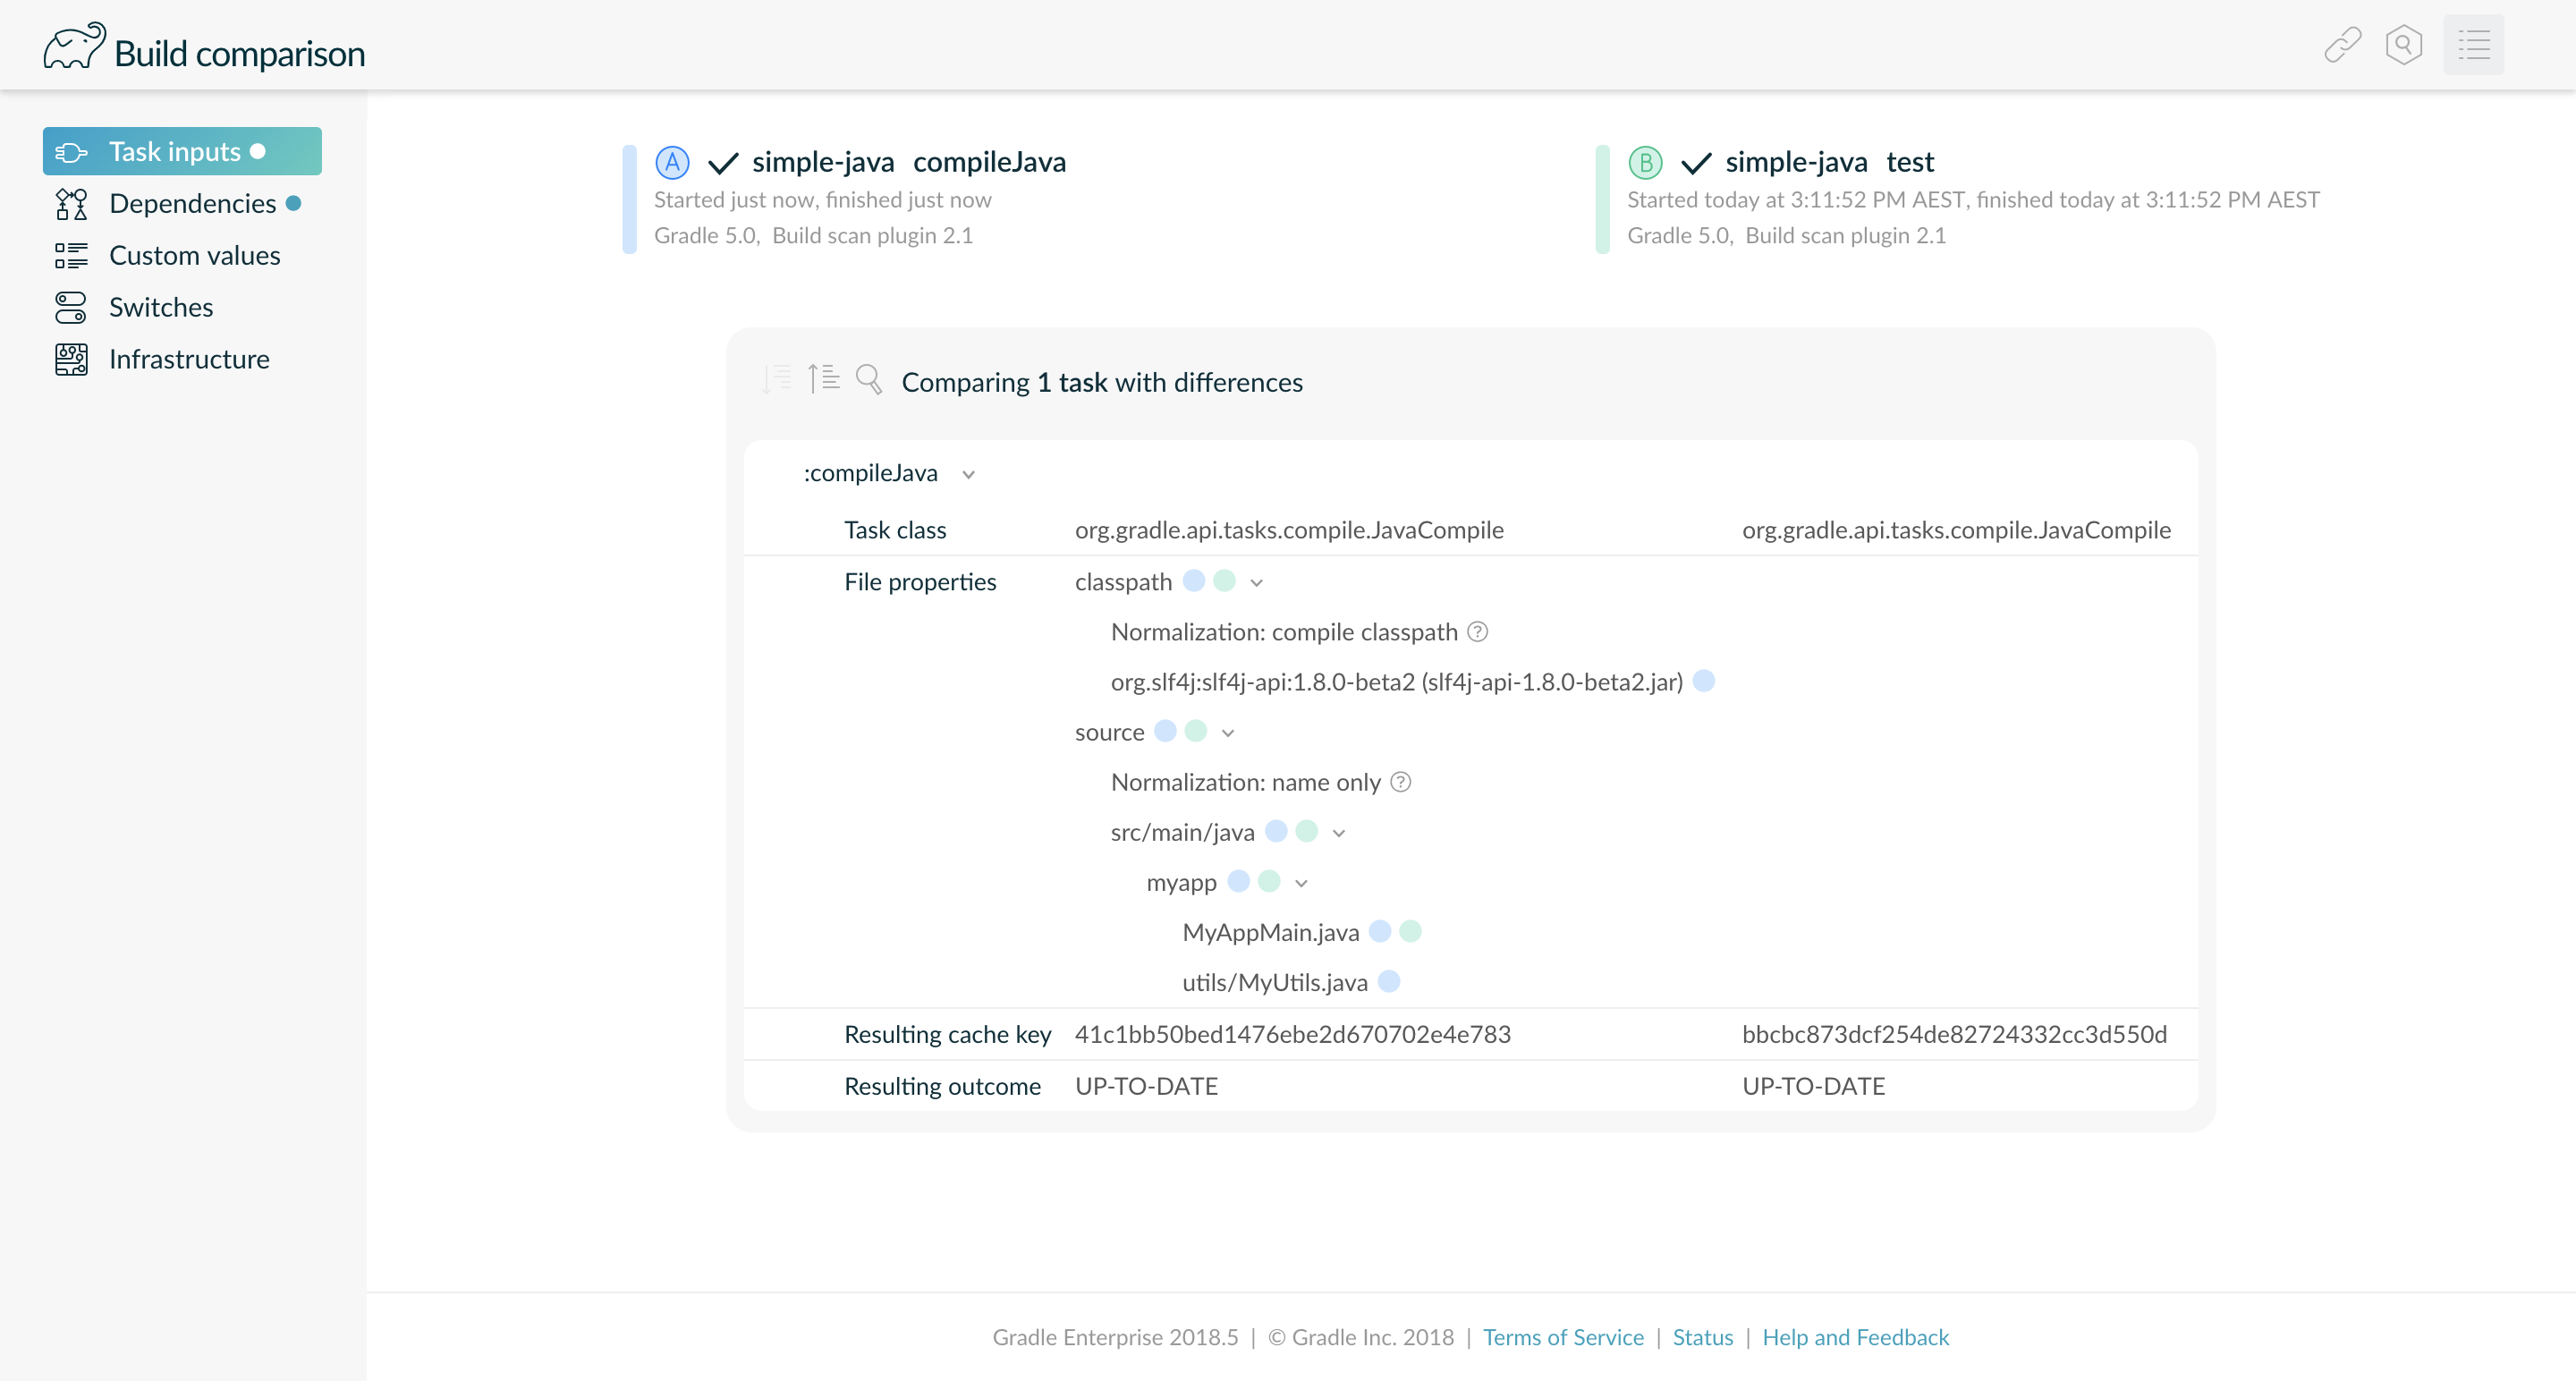Open the scan search hexagon icon
The image size is (2576, 1381).
(2403, 45)
